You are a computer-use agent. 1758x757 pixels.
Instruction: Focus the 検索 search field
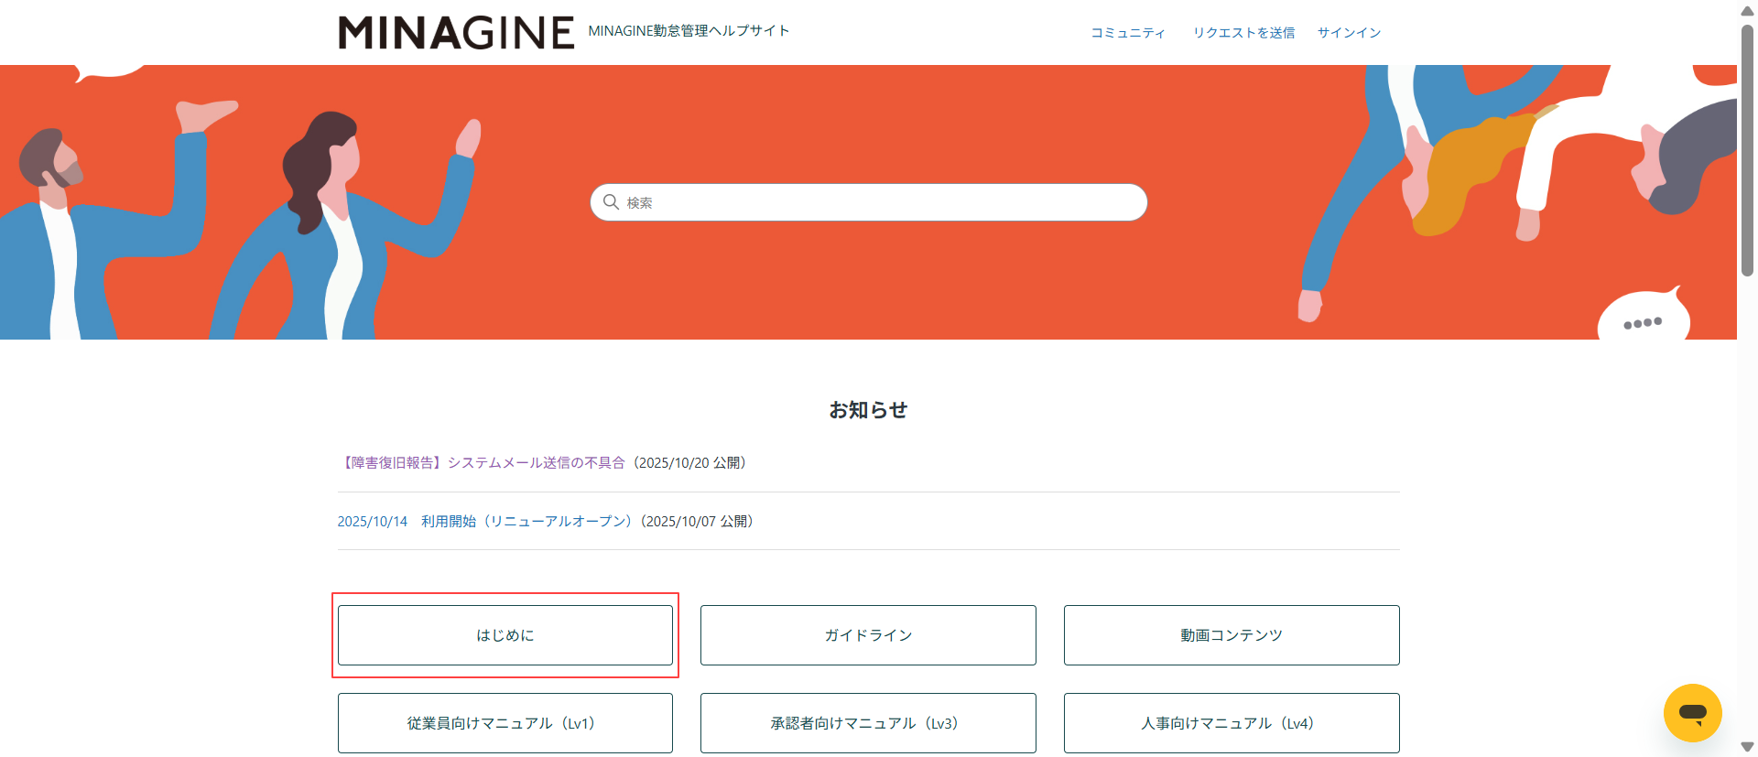pyautogui.click(x=879, y=202)
